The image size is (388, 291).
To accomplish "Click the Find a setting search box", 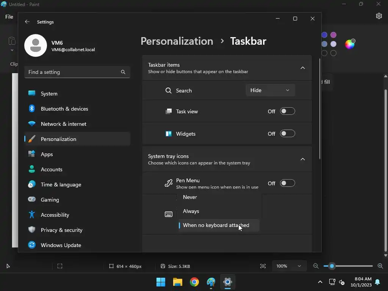I will point(77,72).
